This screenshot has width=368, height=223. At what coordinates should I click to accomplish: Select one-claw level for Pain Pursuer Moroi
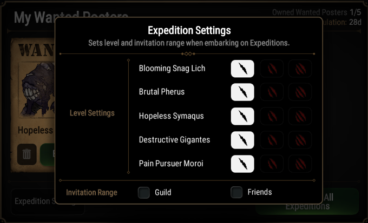pos(242,164)
